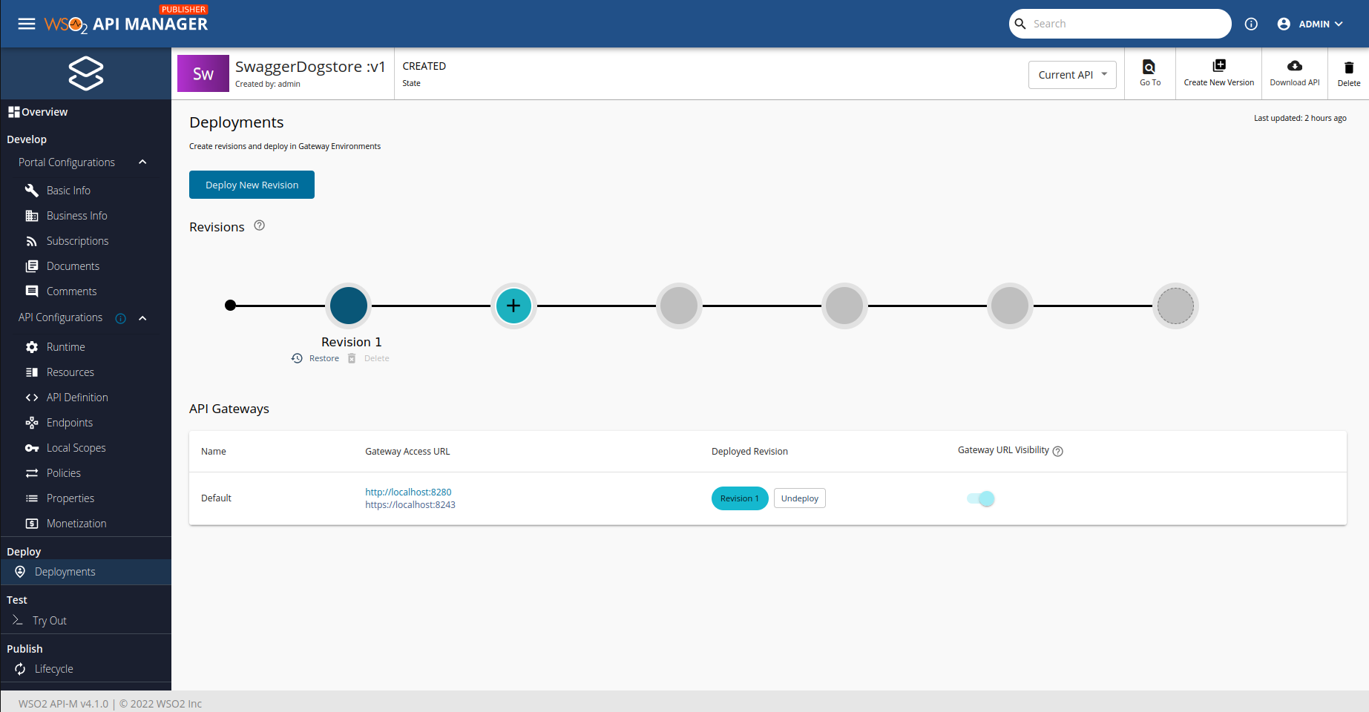Screen dimensions: 1369x712
Task: Open the Go To search icon
Action: tap(1149, 67)
